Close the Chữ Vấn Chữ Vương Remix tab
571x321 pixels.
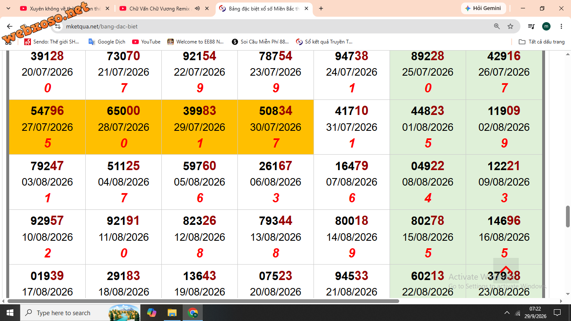click(207, 8)
